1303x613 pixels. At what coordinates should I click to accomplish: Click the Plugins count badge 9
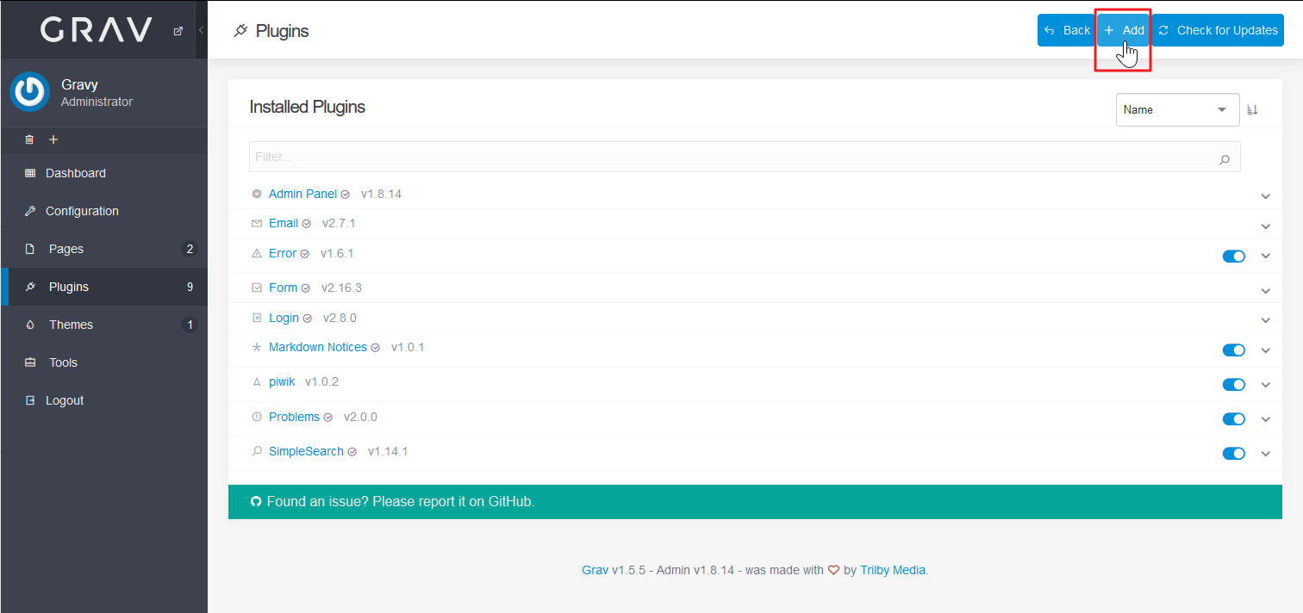point(190,287)
